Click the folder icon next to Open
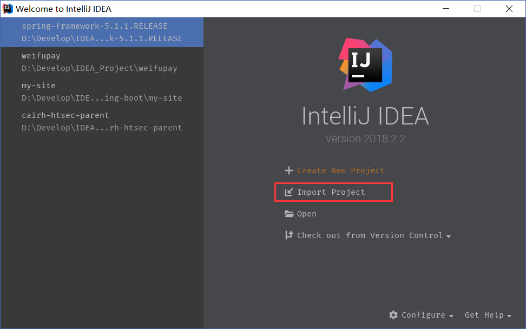 [x=289, y=214]
